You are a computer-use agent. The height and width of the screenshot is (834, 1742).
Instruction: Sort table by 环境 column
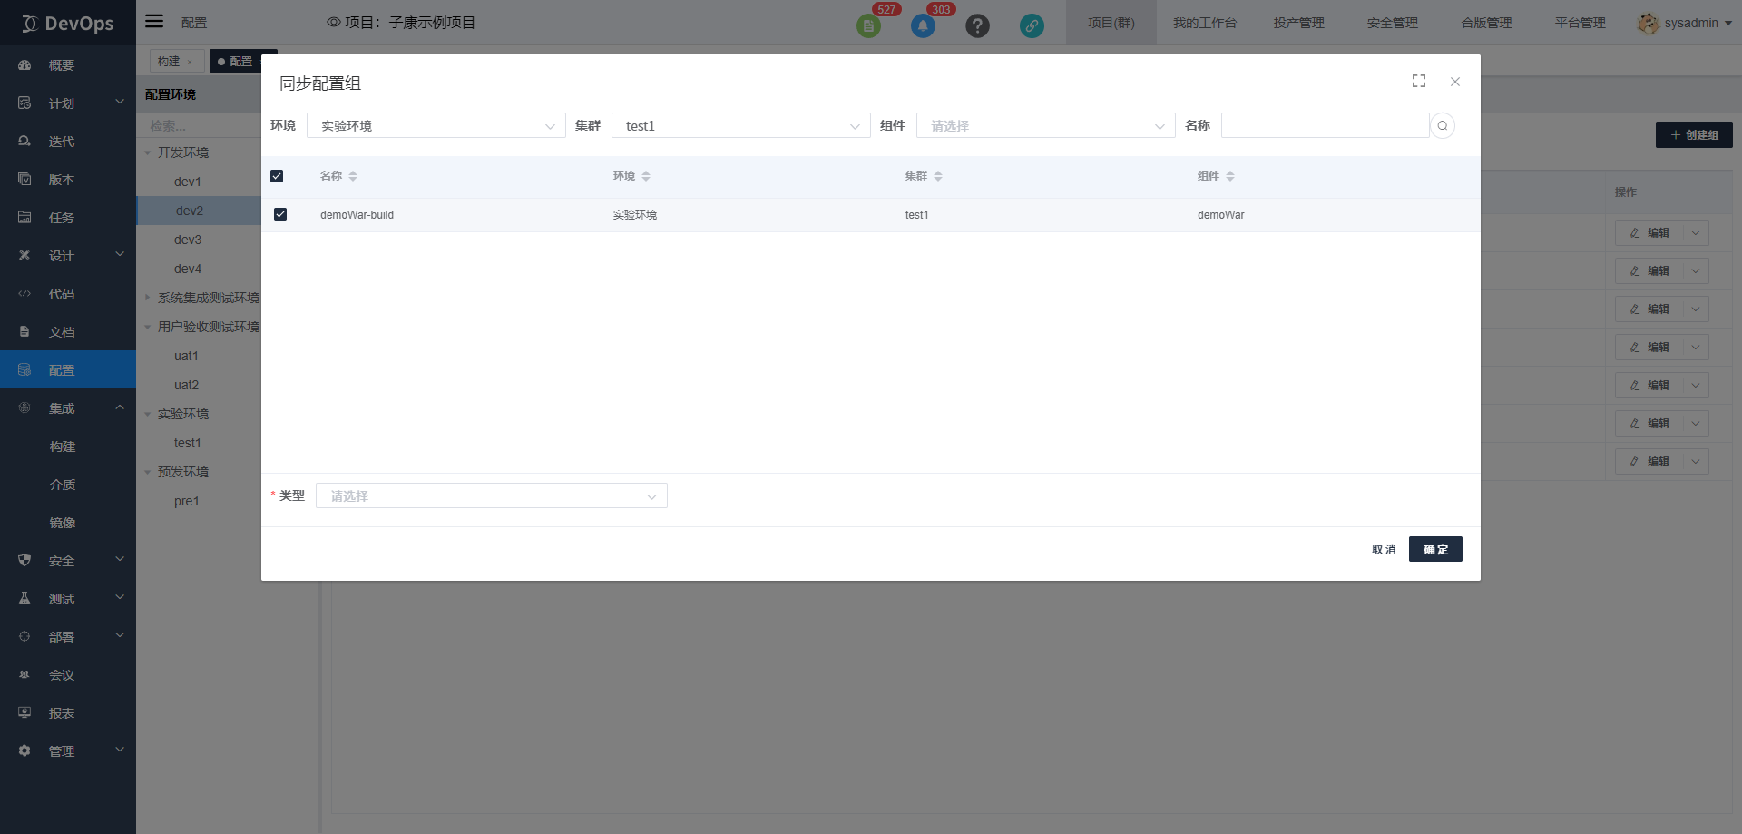646,176
